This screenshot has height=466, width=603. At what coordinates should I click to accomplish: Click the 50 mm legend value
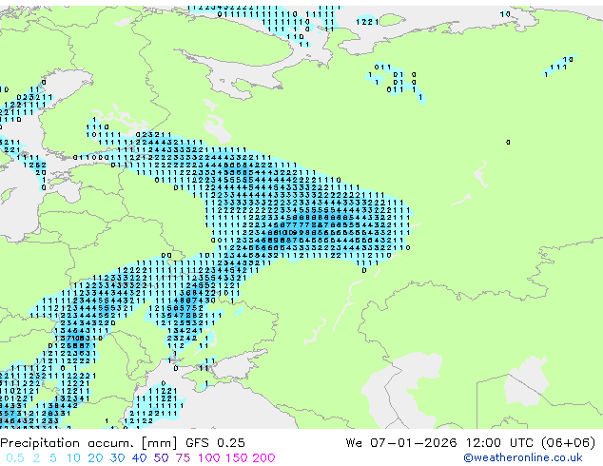pyautogui.click(x=161, y=458)
